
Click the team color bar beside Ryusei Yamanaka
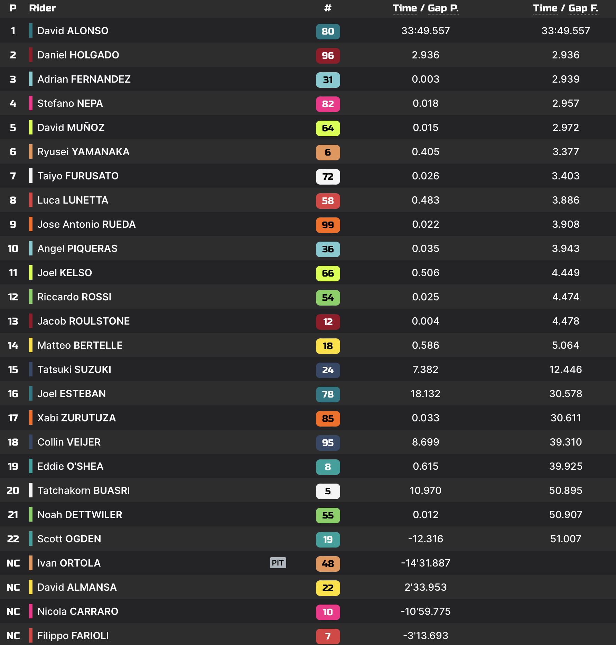(x=31, y=151)
